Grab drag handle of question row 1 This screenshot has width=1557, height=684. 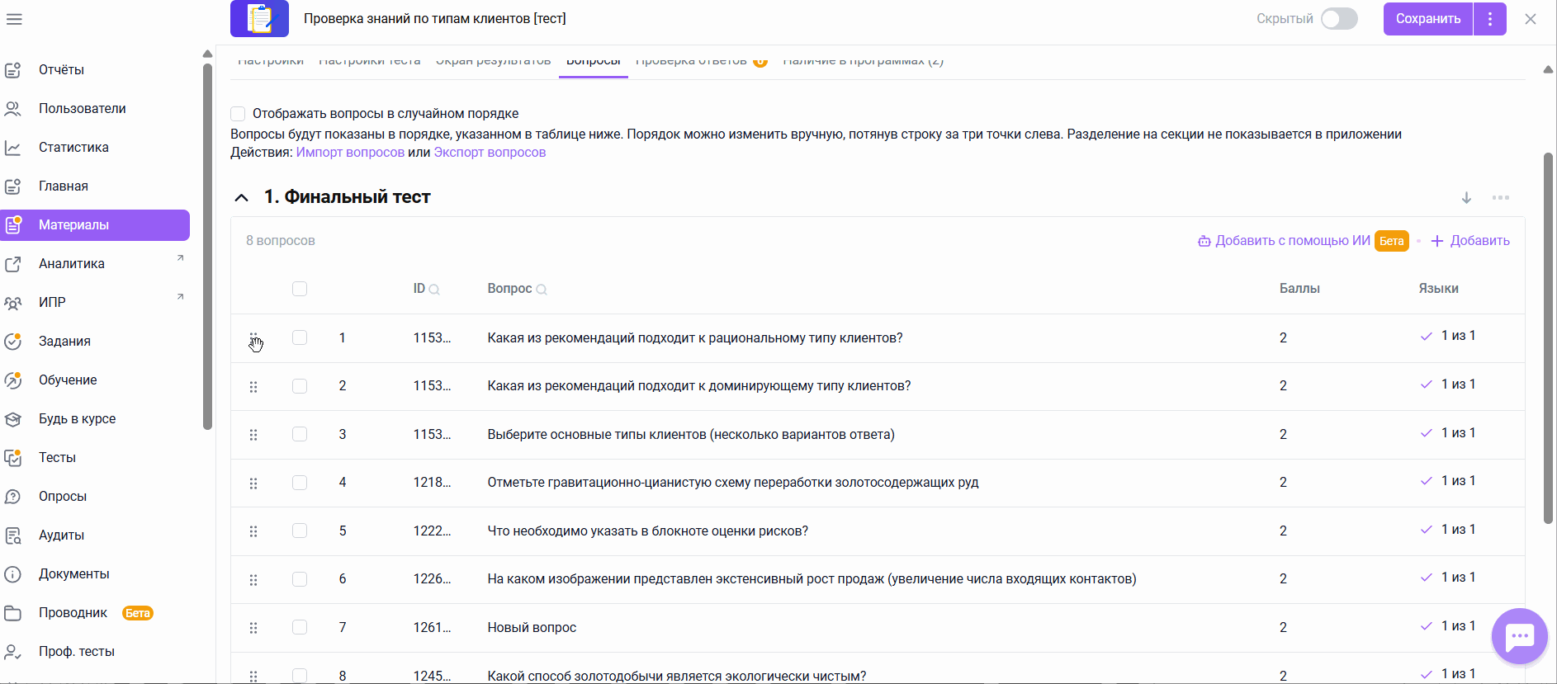(253, 338)
